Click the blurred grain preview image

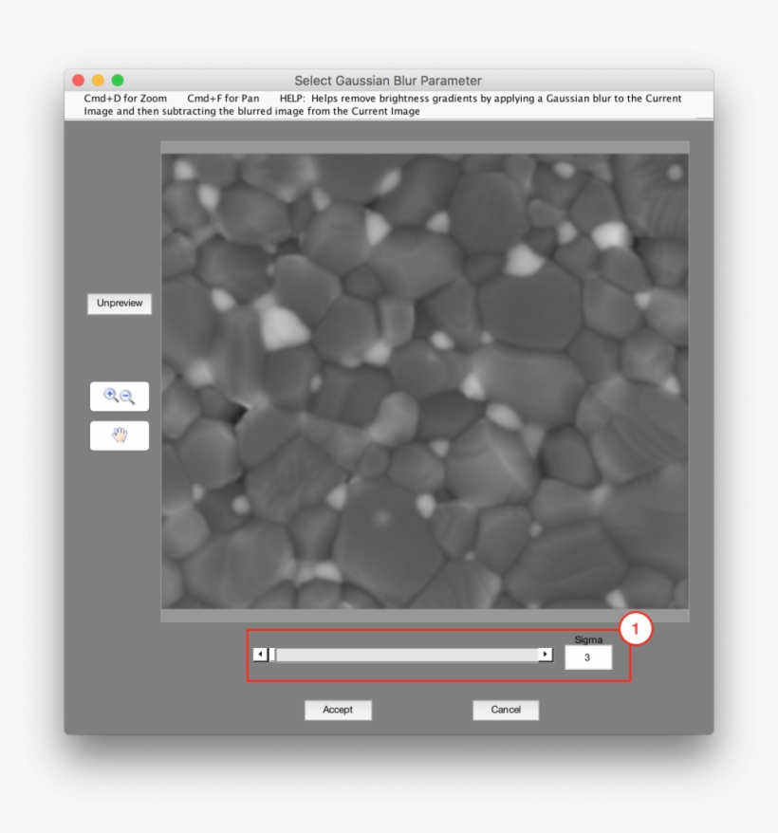427,379
